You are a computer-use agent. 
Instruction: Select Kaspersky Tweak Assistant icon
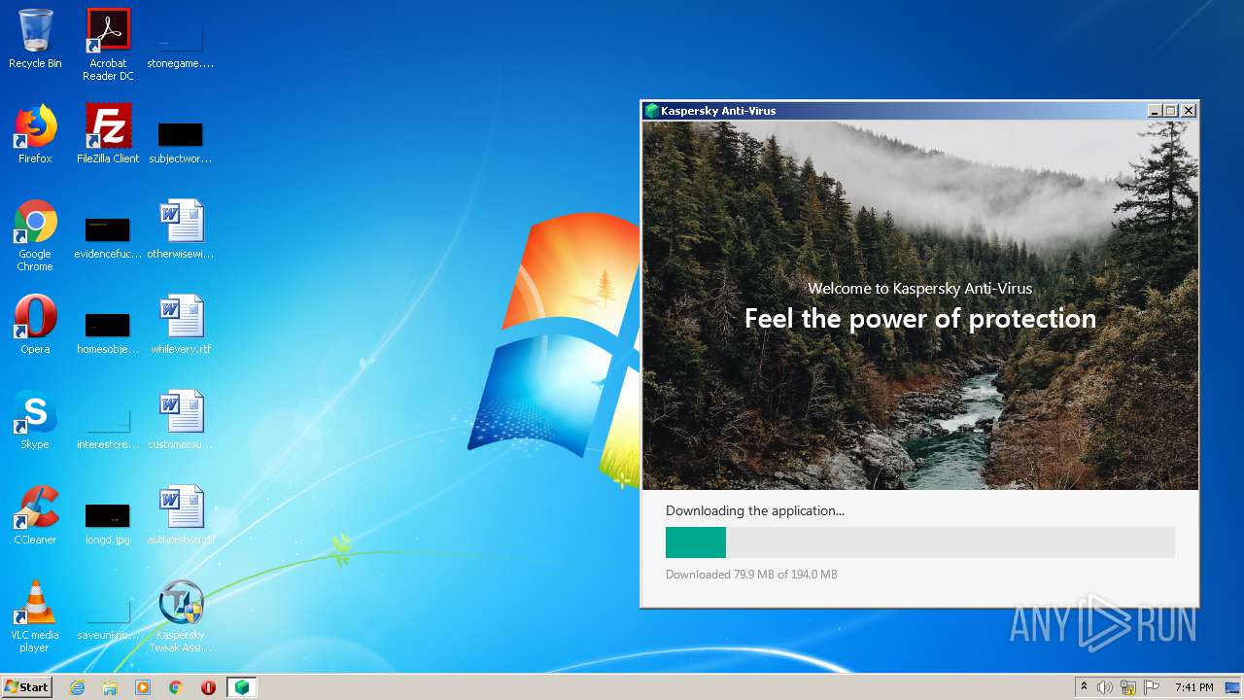[x=180, y=616]
